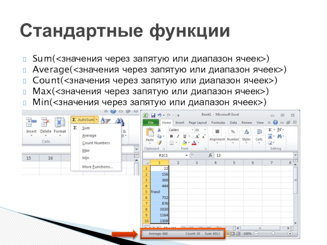Open the Calibri font name dropdown
The image size is (327, 245).
pyautogui.click(x=192, y=129)
